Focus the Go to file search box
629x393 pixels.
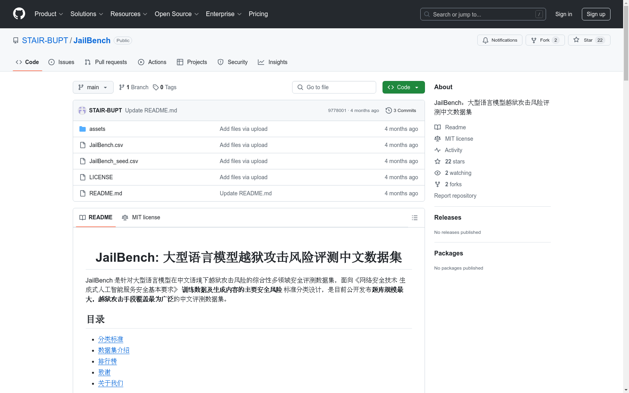point(334,87)
